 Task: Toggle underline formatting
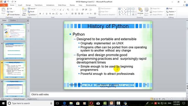coord(47,14)
